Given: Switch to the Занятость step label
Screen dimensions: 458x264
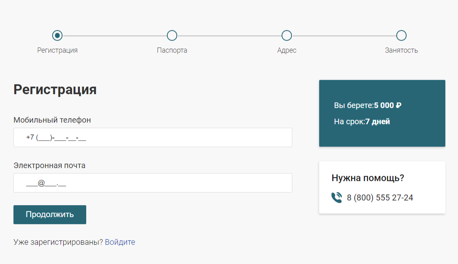Looking at the screenshot, I should tap(401, 51).
